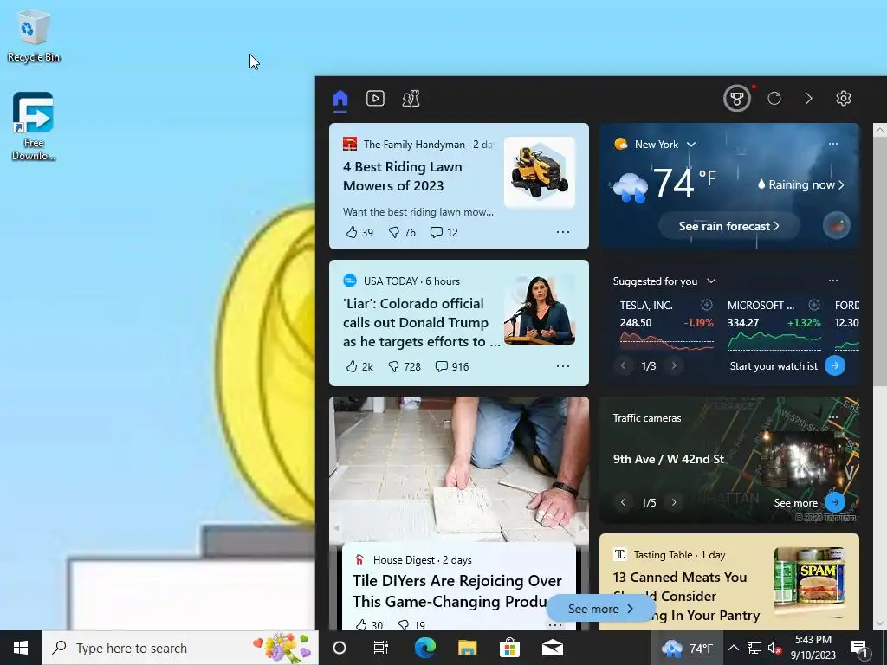The height and width of the screenshot is (665, 887).
Task: Go to previous traffic camera 1/5
Action: (624, 502)
